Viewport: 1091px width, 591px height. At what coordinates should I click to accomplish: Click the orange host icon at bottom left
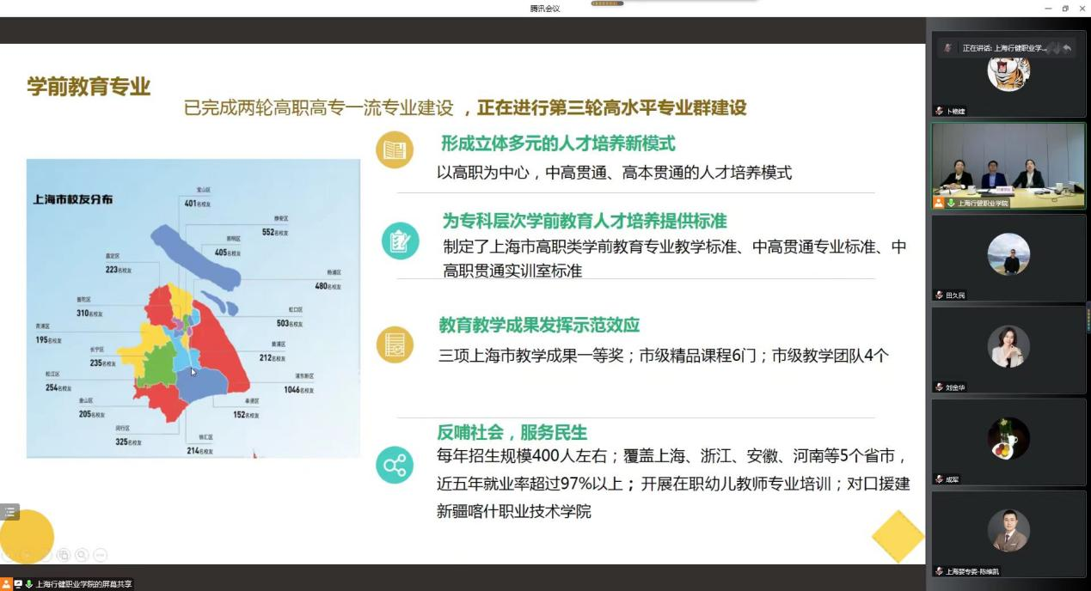[x=7, y=584]
